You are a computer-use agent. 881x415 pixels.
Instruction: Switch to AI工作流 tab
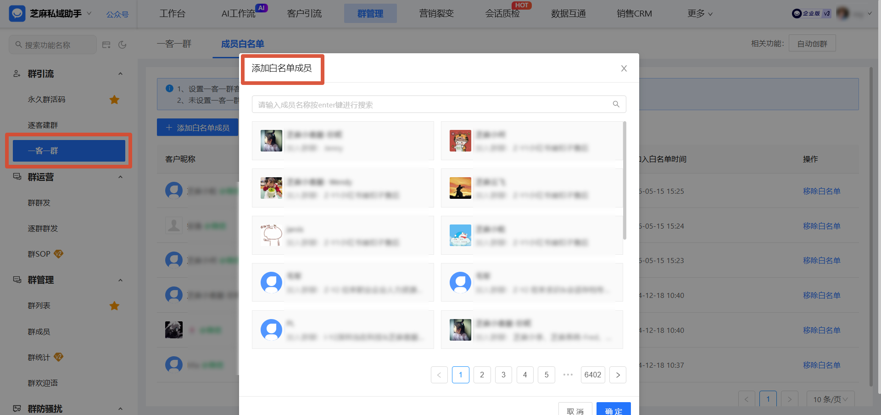point(238,14)
